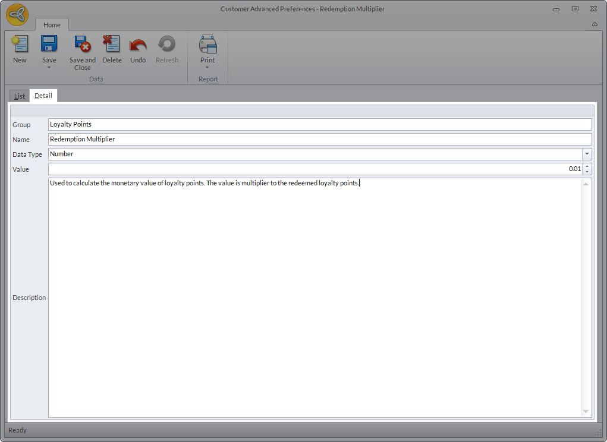Select the Home ribbon tab
The width and height of the screenshot is (607, 442).
pyautogui.click(x=52, y=25)
